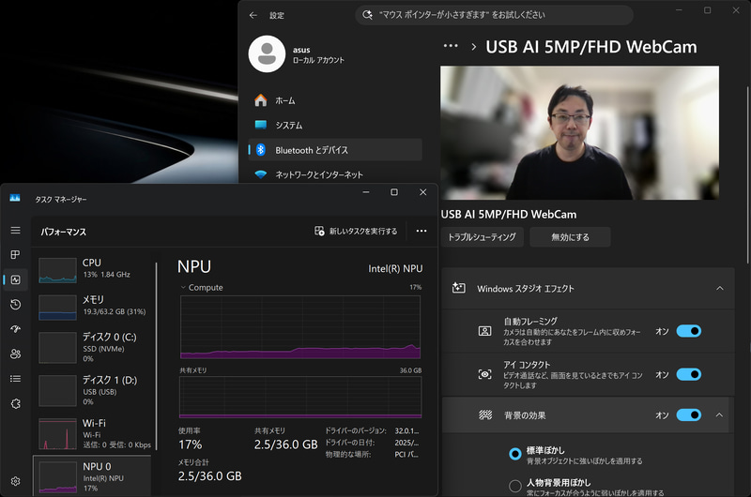Click the Windows Studio Effects sparkle icon
This screenshot has width=751, height=497.
[x=459, y=289]
